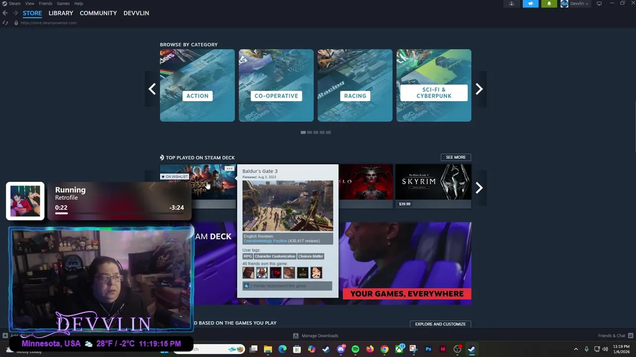Browse the RACING category
Viewport: 636px width, 357px height.
point(355,85)
